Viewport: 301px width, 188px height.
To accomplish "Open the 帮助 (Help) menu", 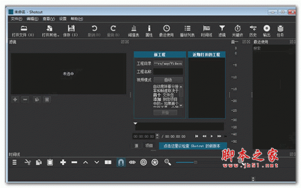I will pyautogui.click(x=77, y=19).
